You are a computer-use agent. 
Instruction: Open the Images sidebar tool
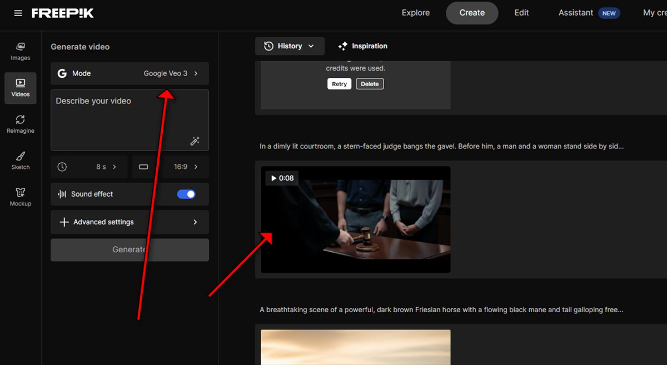point(21,51)
